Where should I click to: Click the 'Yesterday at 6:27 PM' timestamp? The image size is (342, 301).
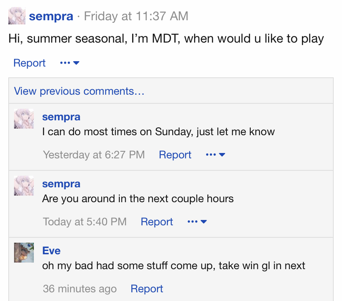[x=94, y=155]
